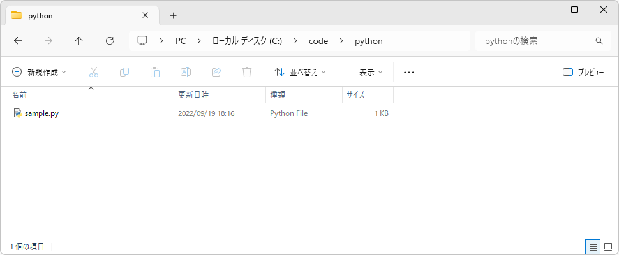619x255 pixels.
Task: Click the Rename icon in toolbar
Action: 186,72
